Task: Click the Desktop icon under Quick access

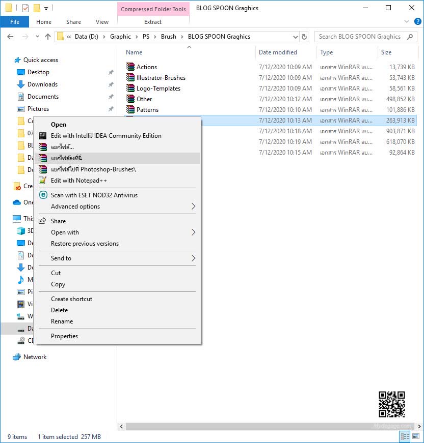Action: point(21,72)
